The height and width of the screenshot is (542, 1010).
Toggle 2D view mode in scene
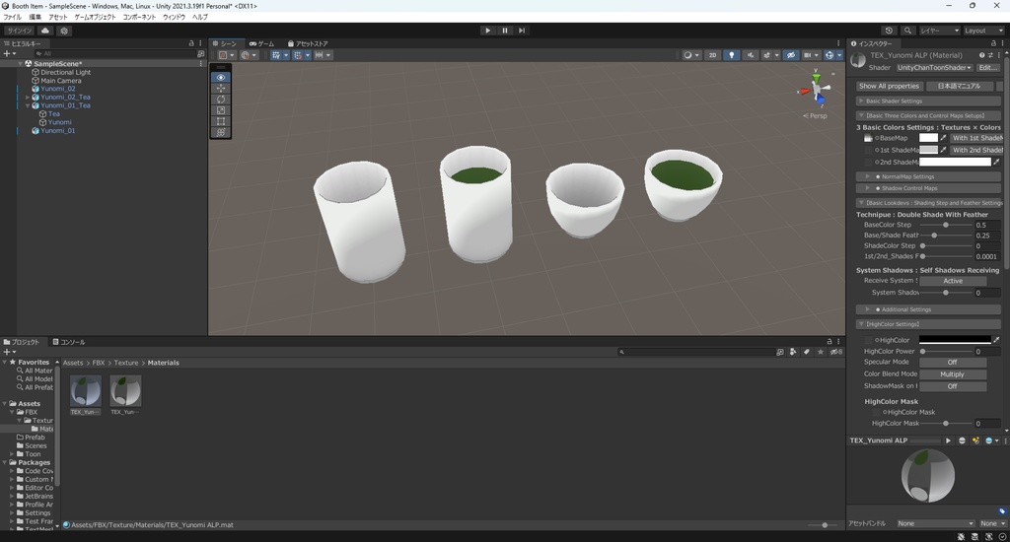coord(712,55)
